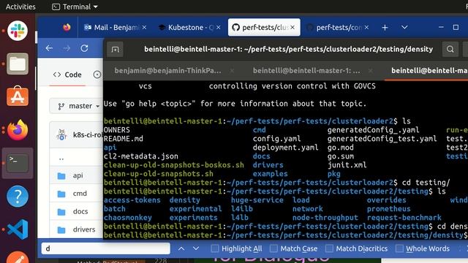Click density directory name in terminal
The image size is (468, 263).
click(x=185, y=200)
